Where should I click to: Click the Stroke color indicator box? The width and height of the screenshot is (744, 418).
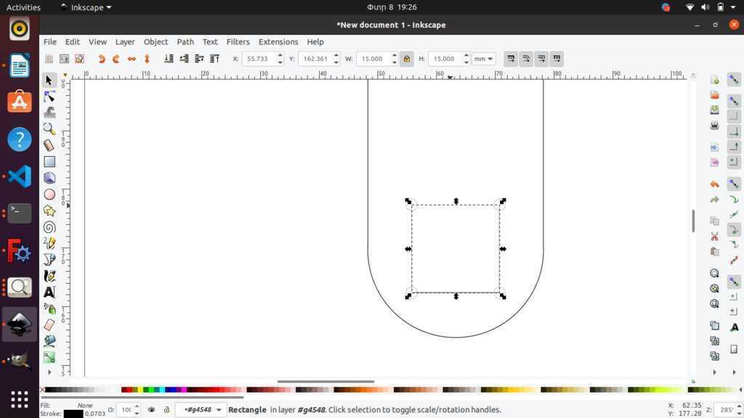pos(73,414)
